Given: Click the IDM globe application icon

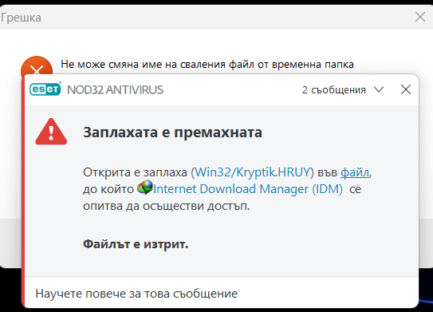Looking at the screenshot, I should pyautogui.click(x=145, y=188).
